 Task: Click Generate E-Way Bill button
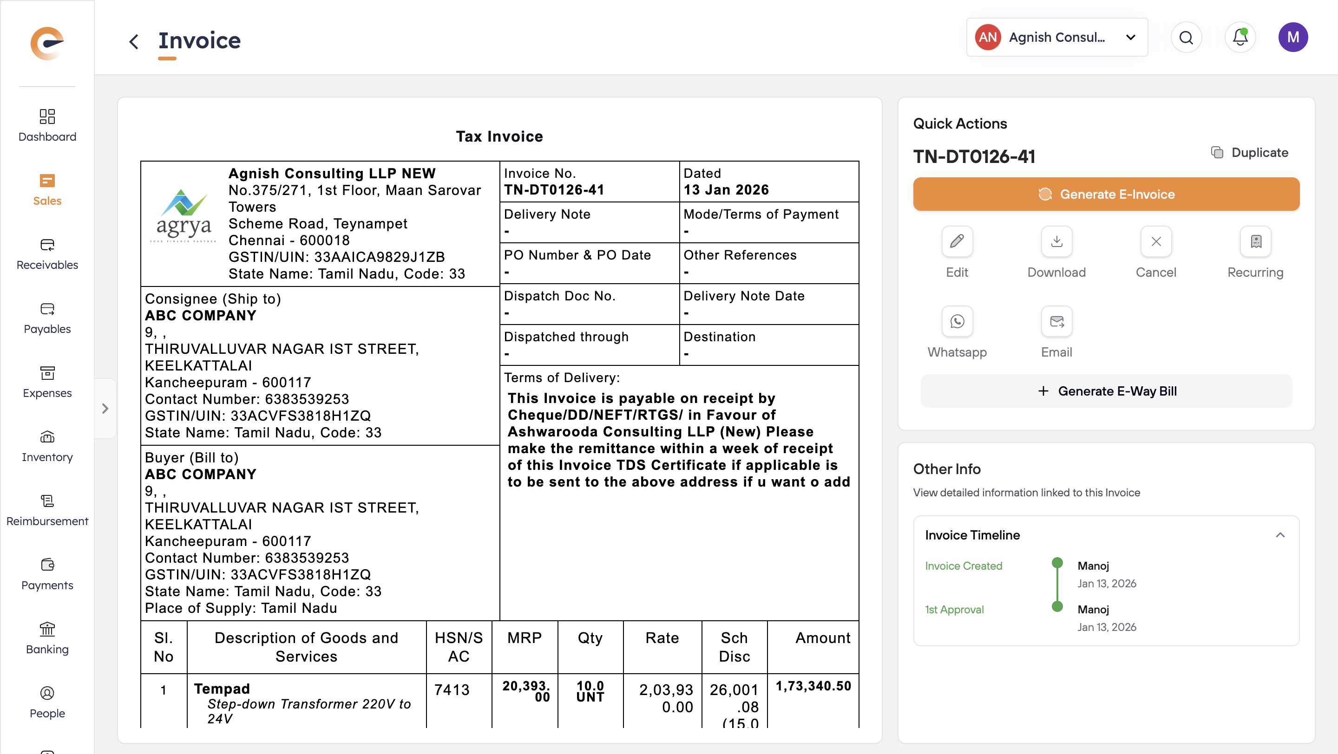click(1106, 391)
